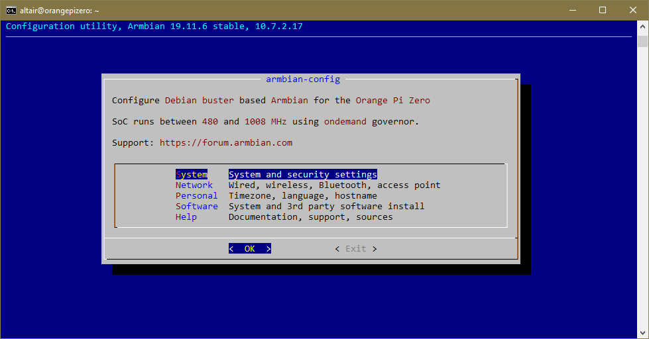
Task: Click 'Wired, wireless, Bluetooth, access point' description
Action: click(x=335, y=185)
